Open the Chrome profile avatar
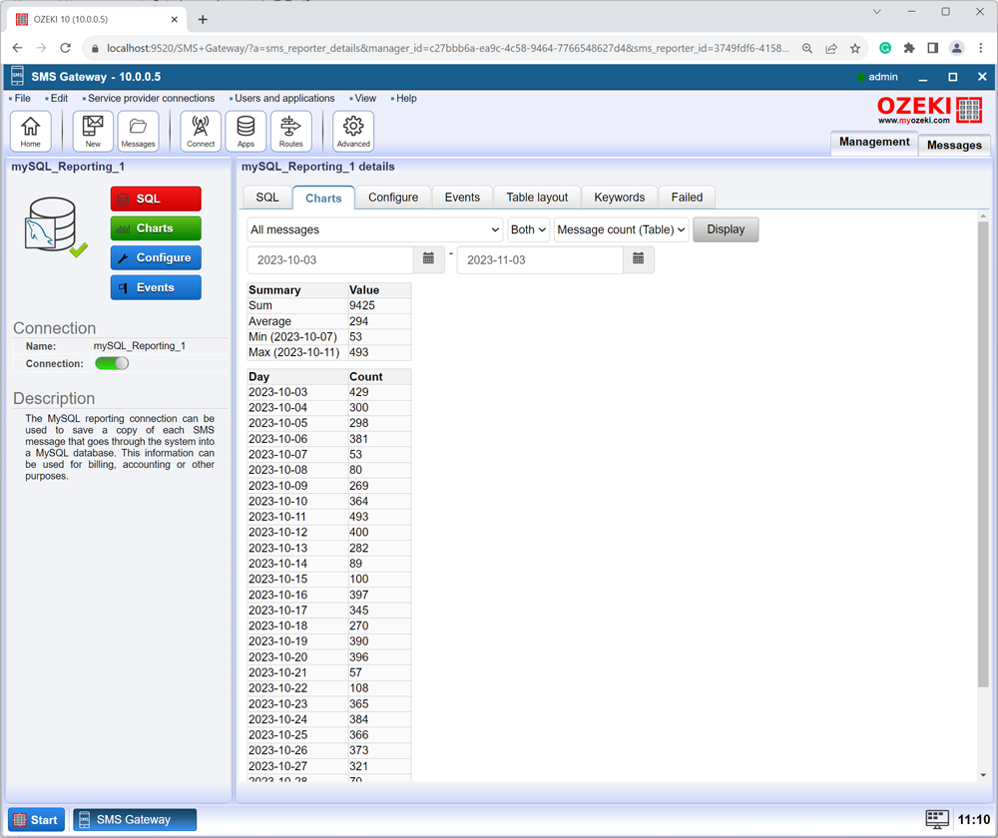The height and width of the screenshot is (838, 998). (x=956, y=48)
